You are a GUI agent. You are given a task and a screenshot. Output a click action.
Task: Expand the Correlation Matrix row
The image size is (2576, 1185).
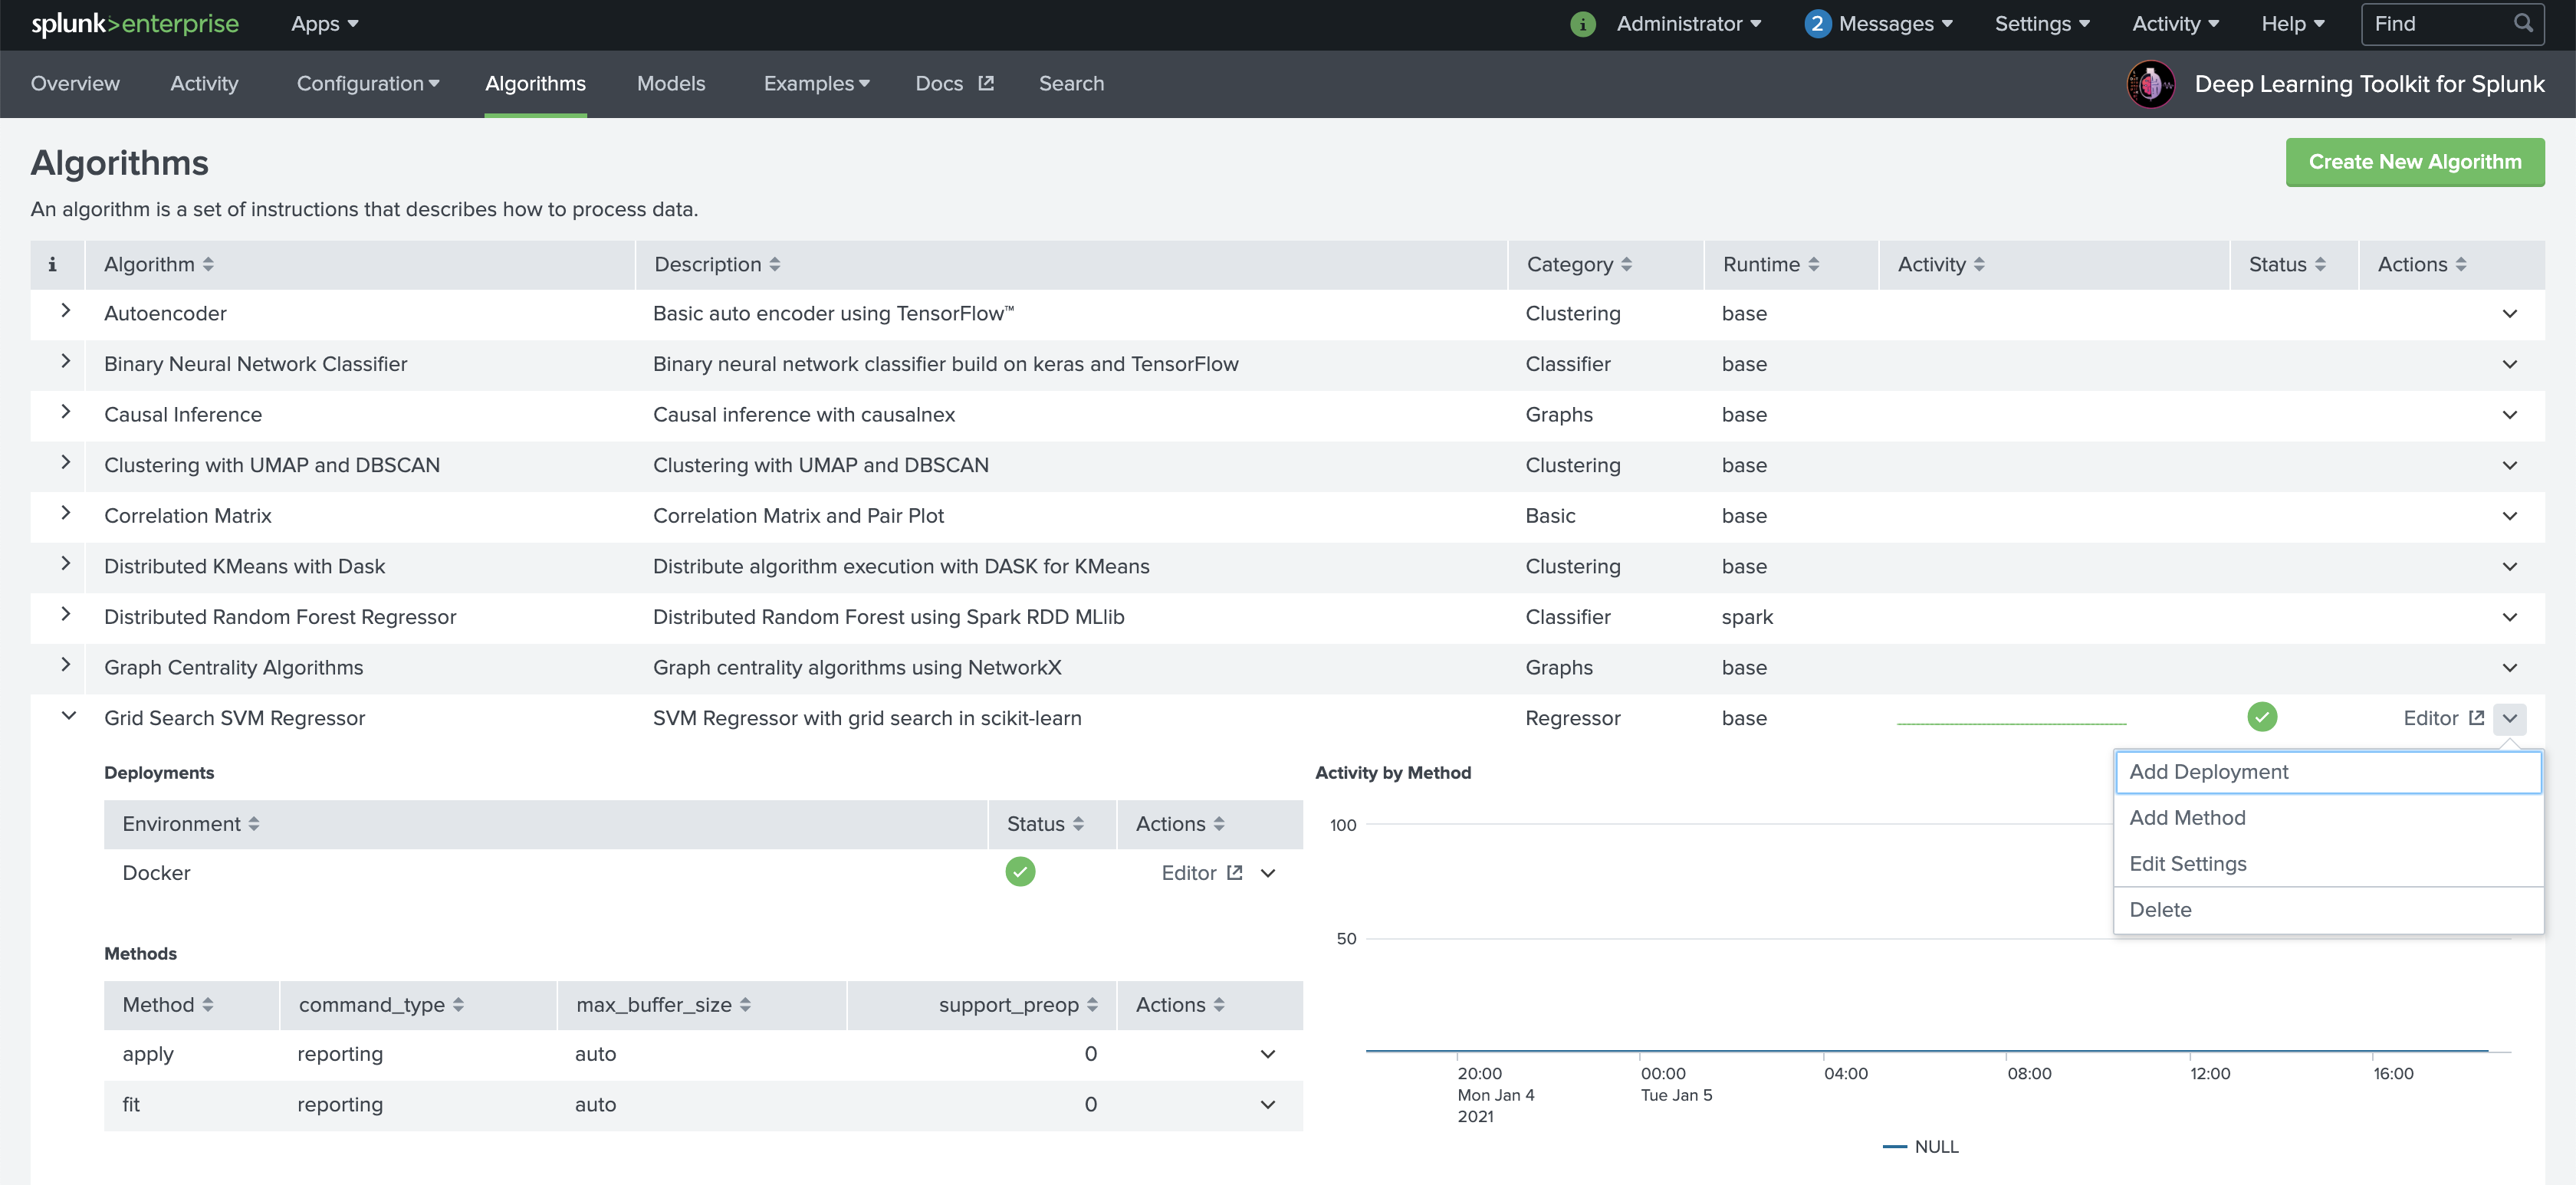[65, 512]
